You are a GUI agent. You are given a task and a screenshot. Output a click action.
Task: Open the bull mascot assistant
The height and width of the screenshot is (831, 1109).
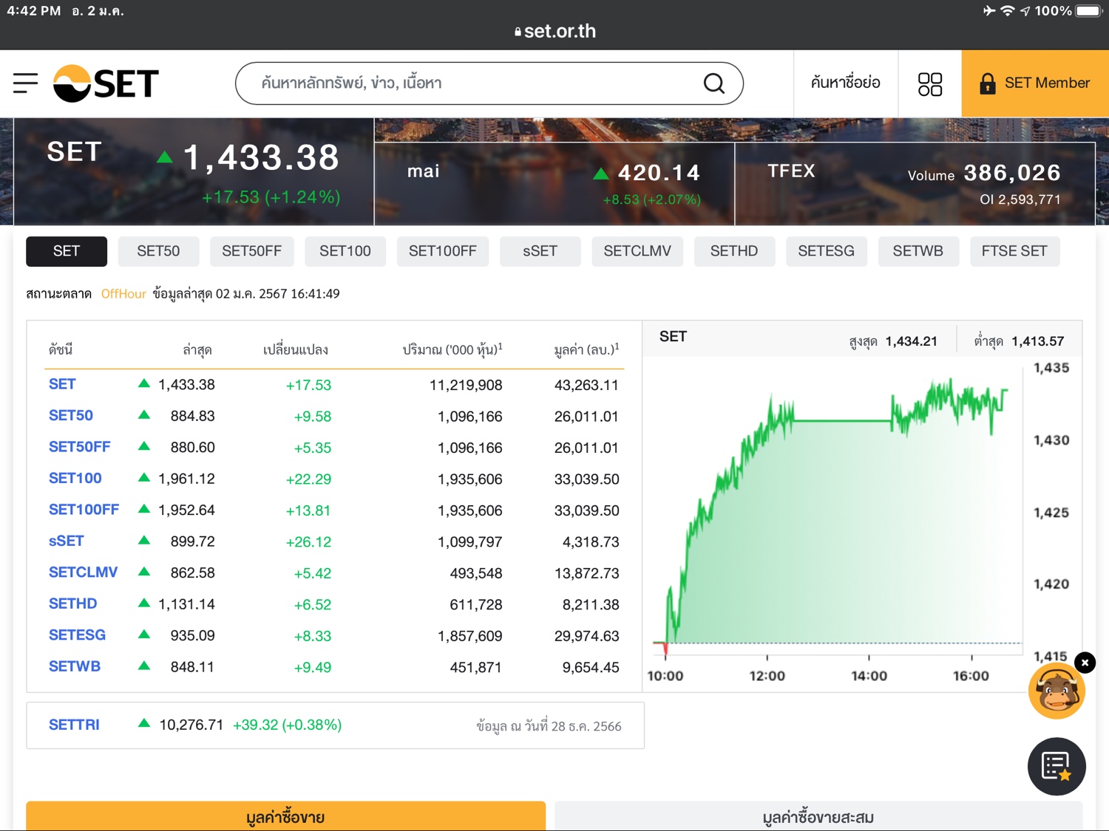1057,691
